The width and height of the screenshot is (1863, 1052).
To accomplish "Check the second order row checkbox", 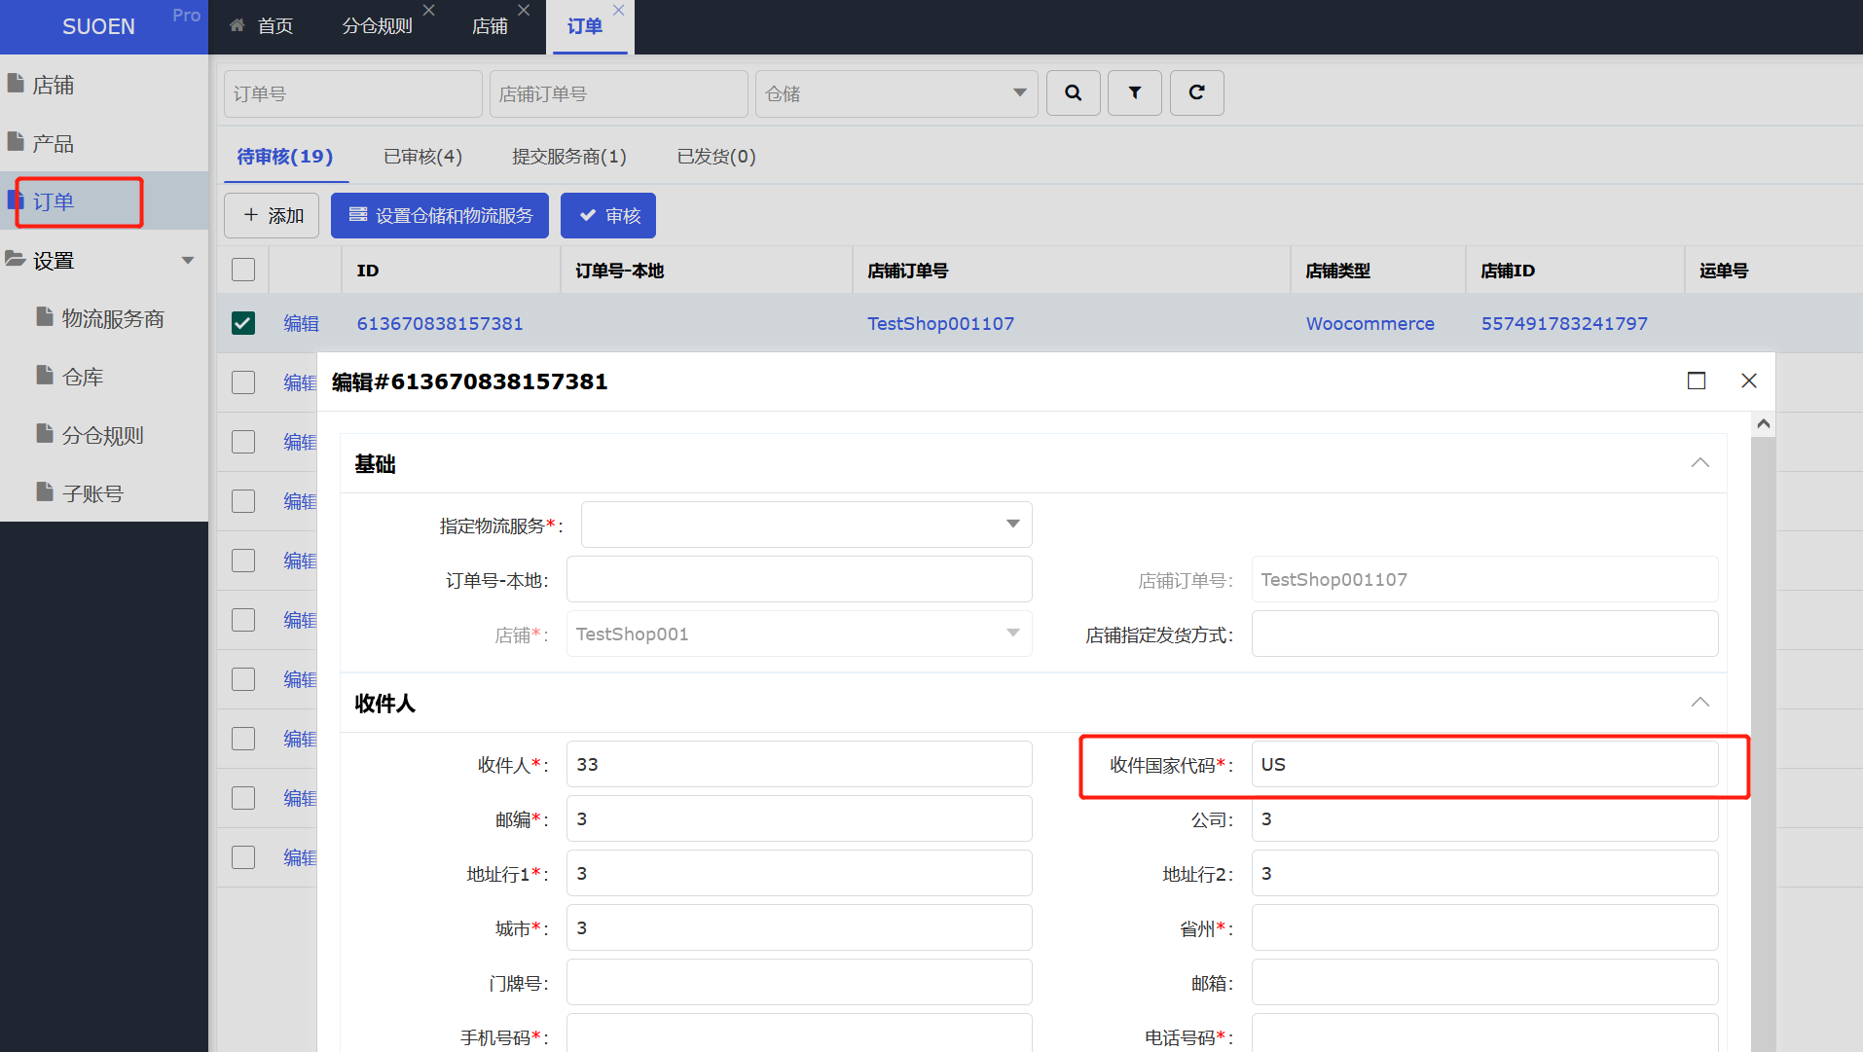I will coord(243,382).
